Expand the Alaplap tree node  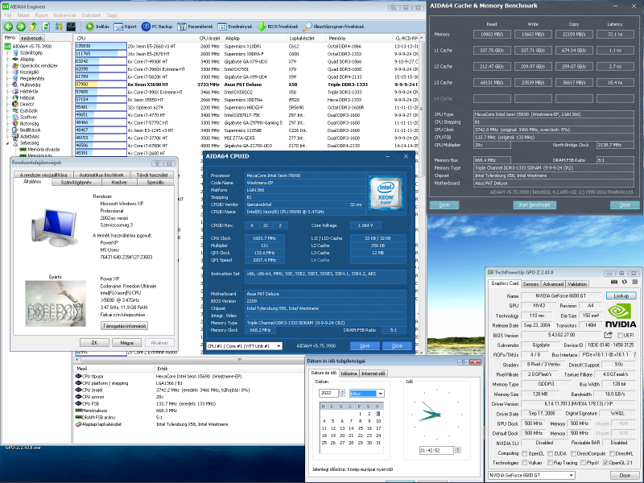coord(8,59)
